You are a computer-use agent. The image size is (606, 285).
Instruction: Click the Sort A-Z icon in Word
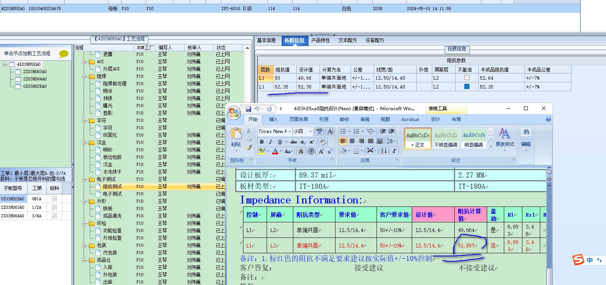pos(384,151)
